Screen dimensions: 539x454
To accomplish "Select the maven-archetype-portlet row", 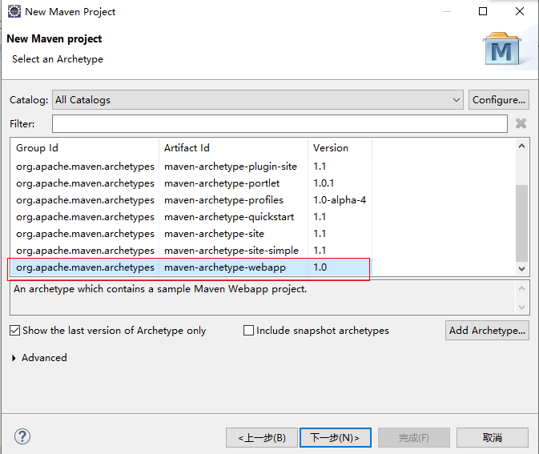I will pyautogui.click(x=191, y=183).
